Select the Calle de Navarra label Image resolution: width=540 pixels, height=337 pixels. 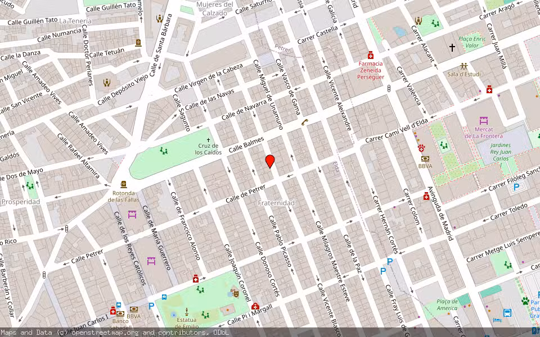coord(244,110)
